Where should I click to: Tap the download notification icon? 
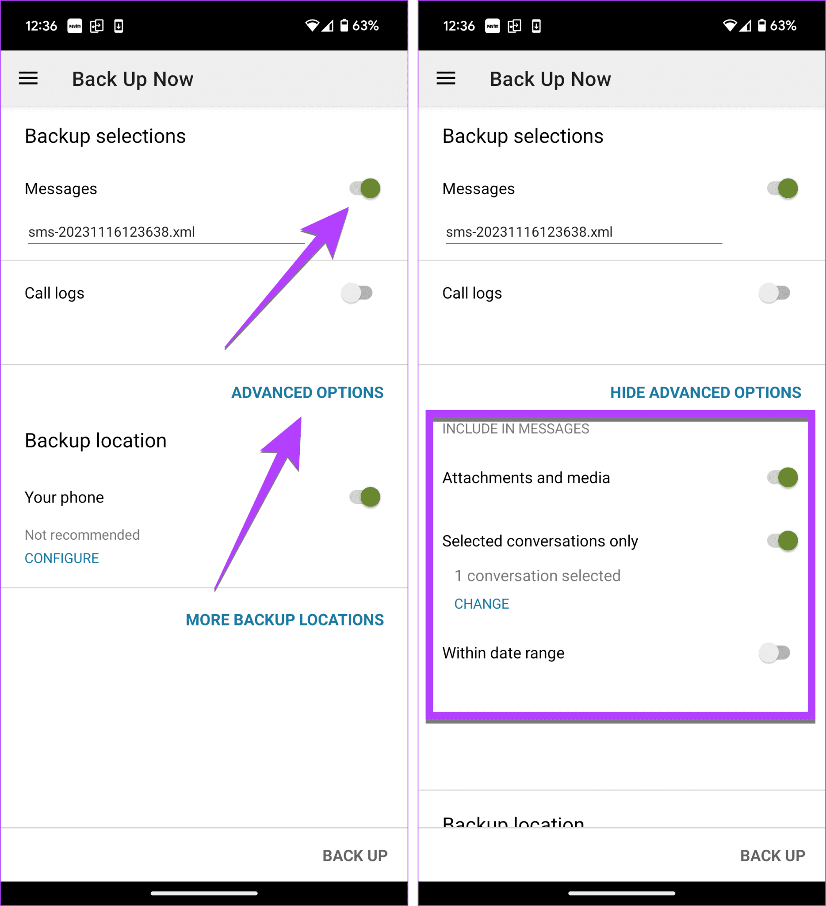click(118, 26)
